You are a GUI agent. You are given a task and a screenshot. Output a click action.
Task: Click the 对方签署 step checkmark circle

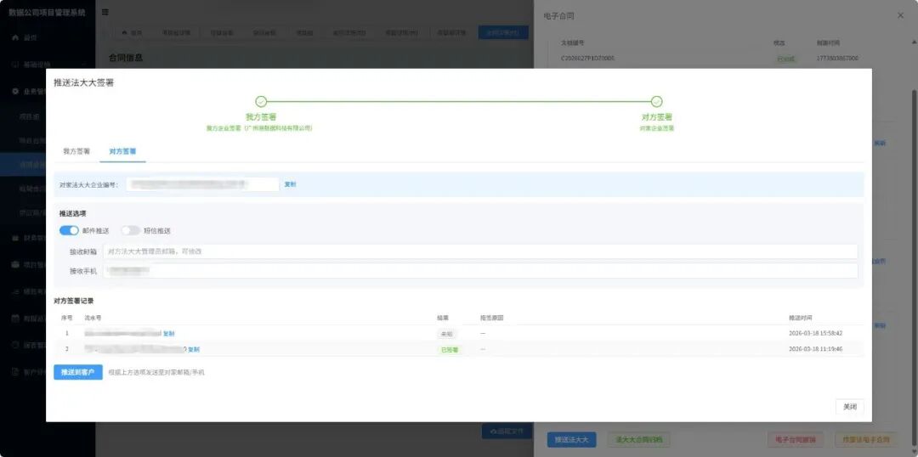coord(657,102)
